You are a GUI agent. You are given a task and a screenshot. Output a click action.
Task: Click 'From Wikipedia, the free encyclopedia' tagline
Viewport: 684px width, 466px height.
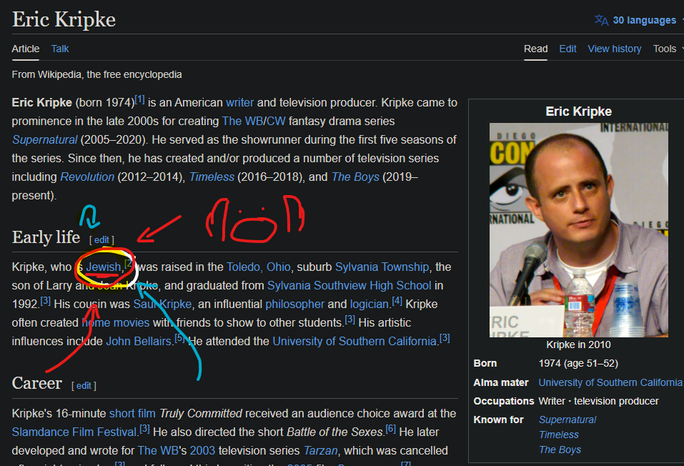(x=96, y=74)
